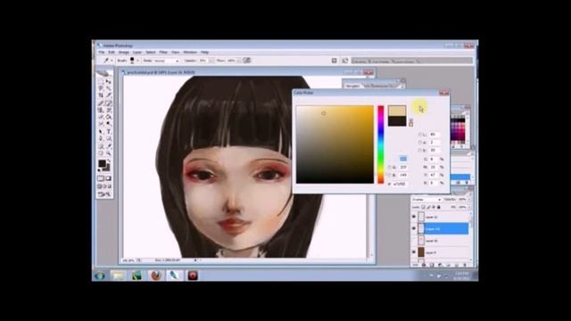Select the Rectangular Marquee tool
Screen dimensions: 571x321
tap(101, 82)
